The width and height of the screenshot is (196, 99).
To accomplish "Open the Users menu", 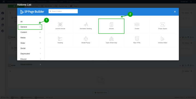I will coord(17,2).
